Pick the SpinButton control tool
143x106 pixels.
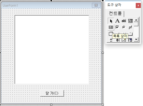[x=117, y=40]
